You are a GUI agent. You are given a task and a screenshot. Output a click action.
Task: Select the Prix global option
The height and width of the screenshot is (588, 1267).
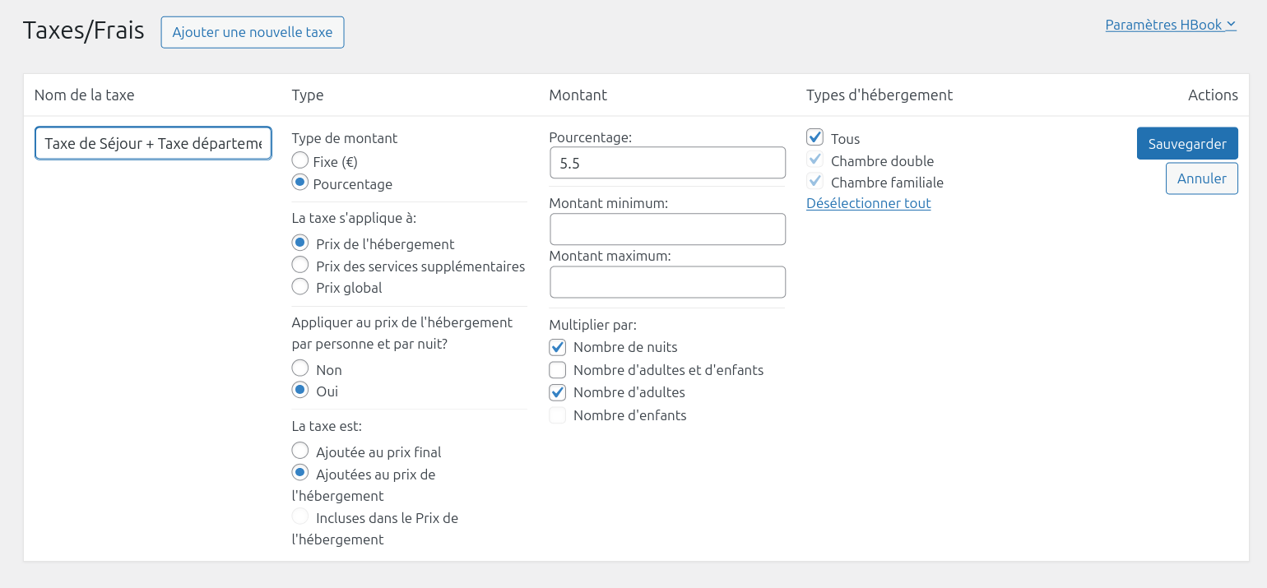(300, 287)
